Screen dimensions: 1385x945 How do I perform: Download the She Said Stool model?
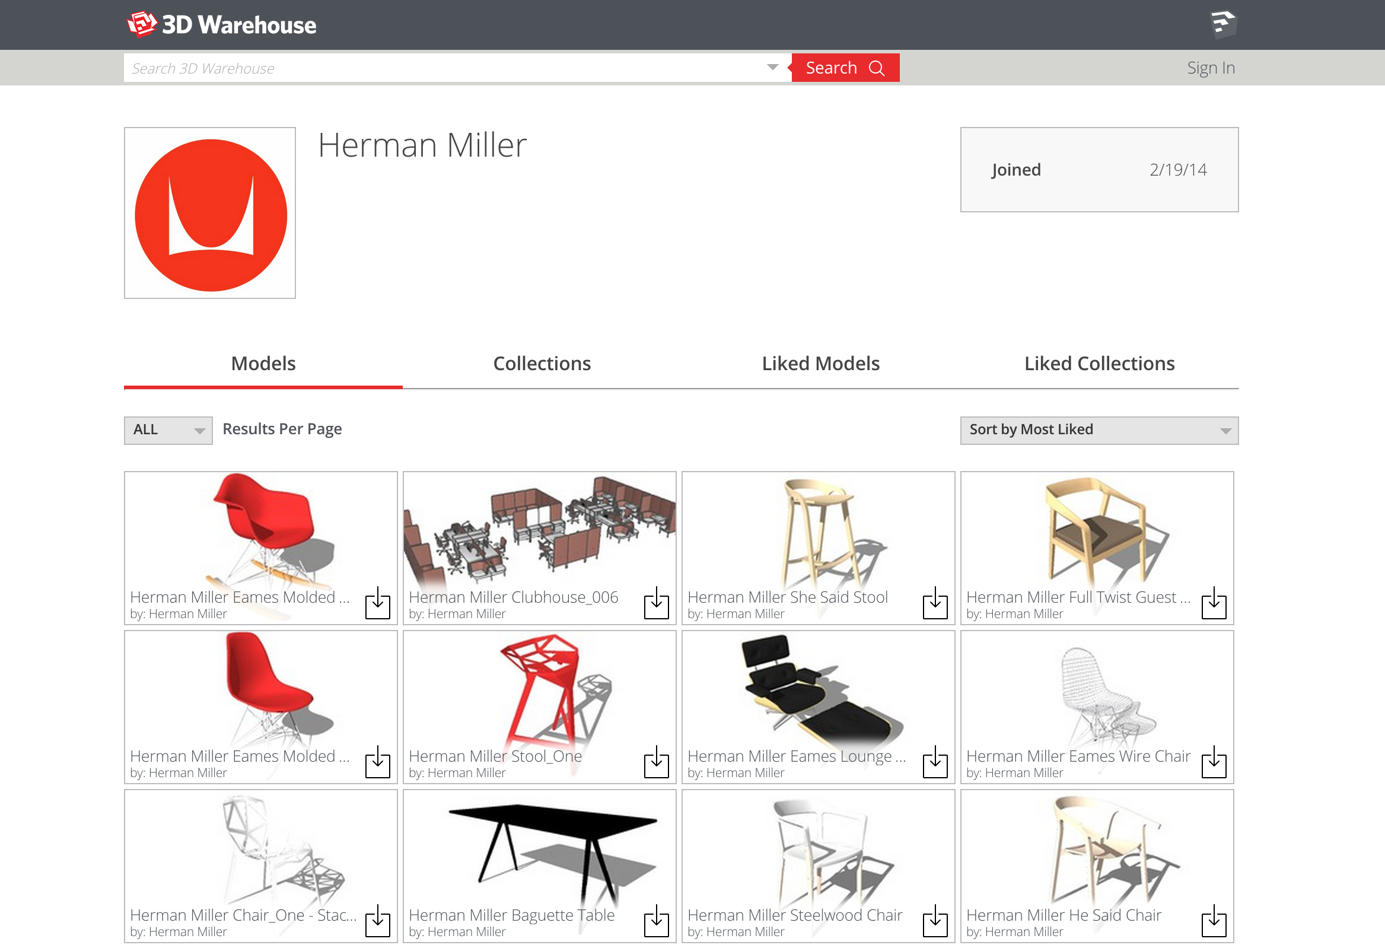tap(934, 604)
